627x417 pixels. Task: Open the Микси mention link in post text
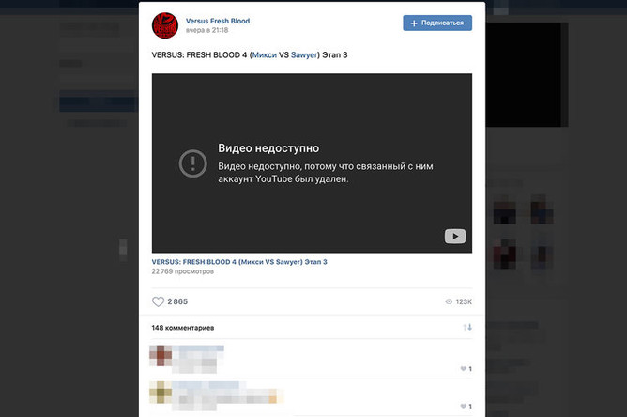(x=265, y=54)
